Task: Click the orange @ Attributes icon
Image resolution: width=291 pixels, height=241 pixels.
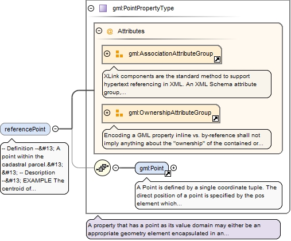Action: pos(110,31)
